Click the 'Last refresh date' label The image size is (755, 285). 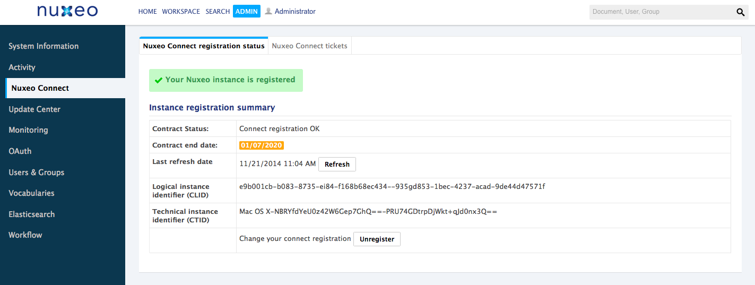(183, 162)
